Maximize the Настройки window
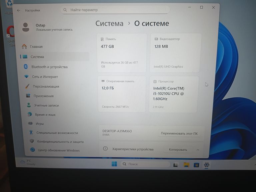The width and height of the screenshot is (256, 192). coord(201,7)
